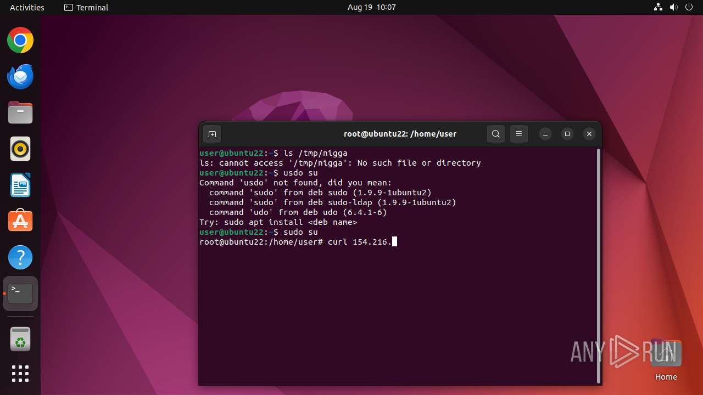This screenshot has height=395, width=703.
Task: Click the 'ls: cannot access' error line
Action: (x=340, y=163)
